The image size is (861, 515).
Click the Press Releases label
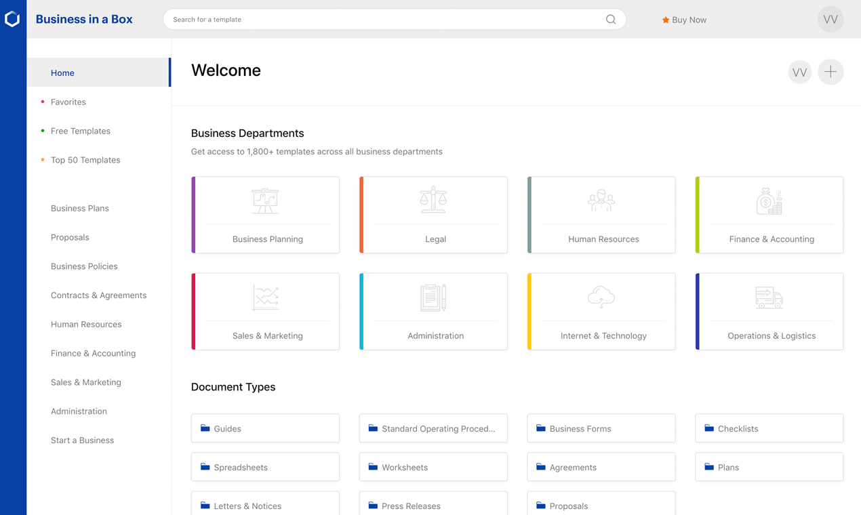(x=411, y=506)
